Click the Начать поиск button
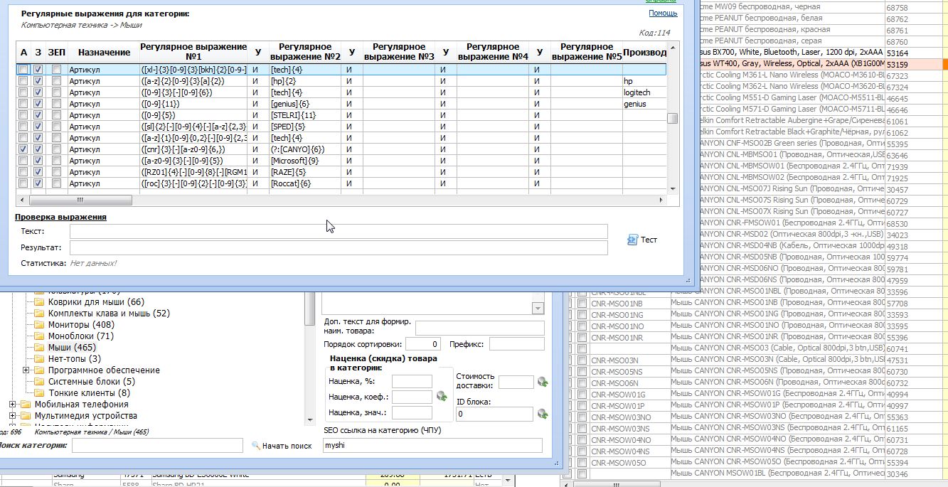Screen dimensions: 948x487 pos(282,446)
